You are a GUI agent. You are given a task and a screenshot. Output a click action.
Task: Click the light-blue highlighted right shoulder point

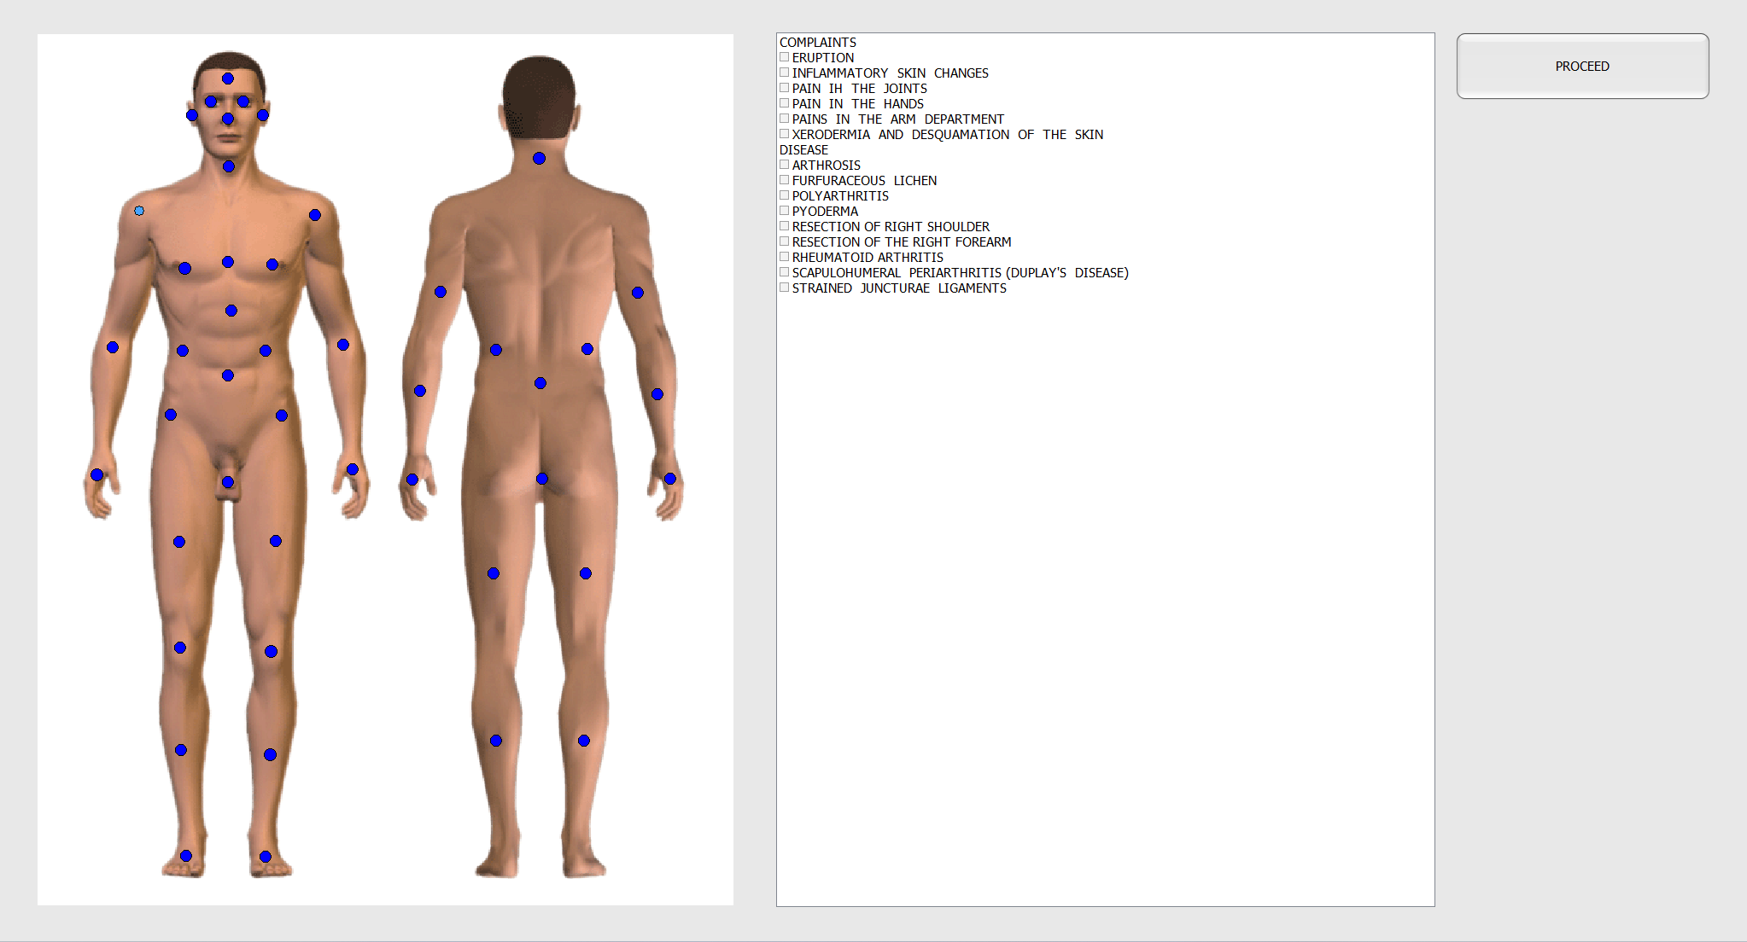click(x=139, y=211)
